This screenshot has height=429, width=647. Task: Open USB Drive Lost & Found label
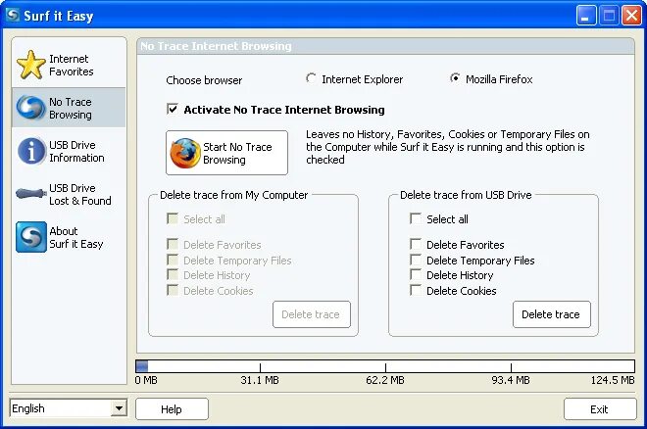click(80, 194)
